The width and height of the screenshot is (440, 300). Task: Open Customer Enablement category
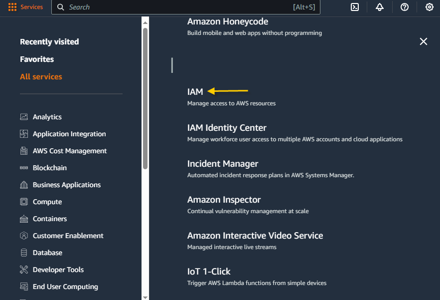[x=68, y=236]
